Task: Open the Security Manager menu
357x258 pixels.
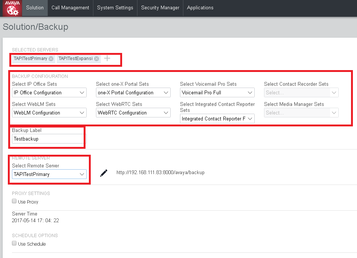Action: [160, 7]
